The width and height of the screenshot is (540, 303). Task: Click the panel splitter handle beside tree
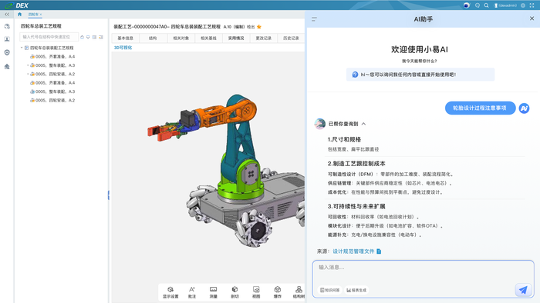109,195
